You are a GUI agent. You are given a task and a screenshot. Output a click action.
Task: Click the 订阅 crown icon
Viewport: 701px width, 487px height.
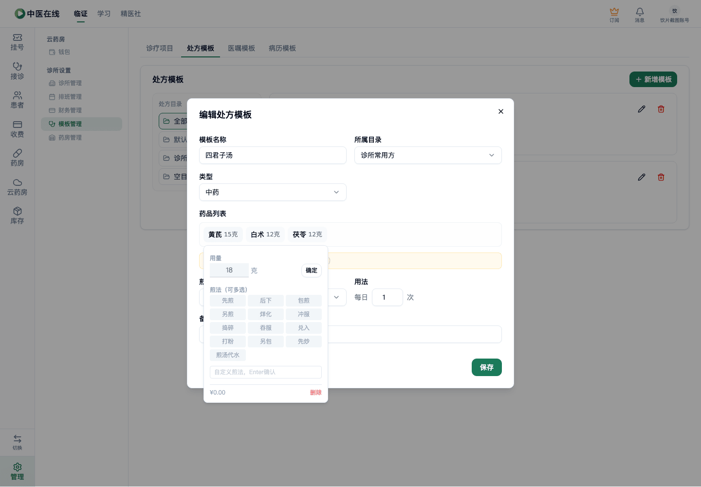pyautogui.click(x=614, y=15)
